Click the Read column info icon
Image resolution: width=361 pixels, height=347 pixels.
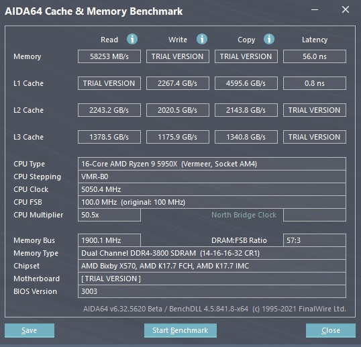132,39
